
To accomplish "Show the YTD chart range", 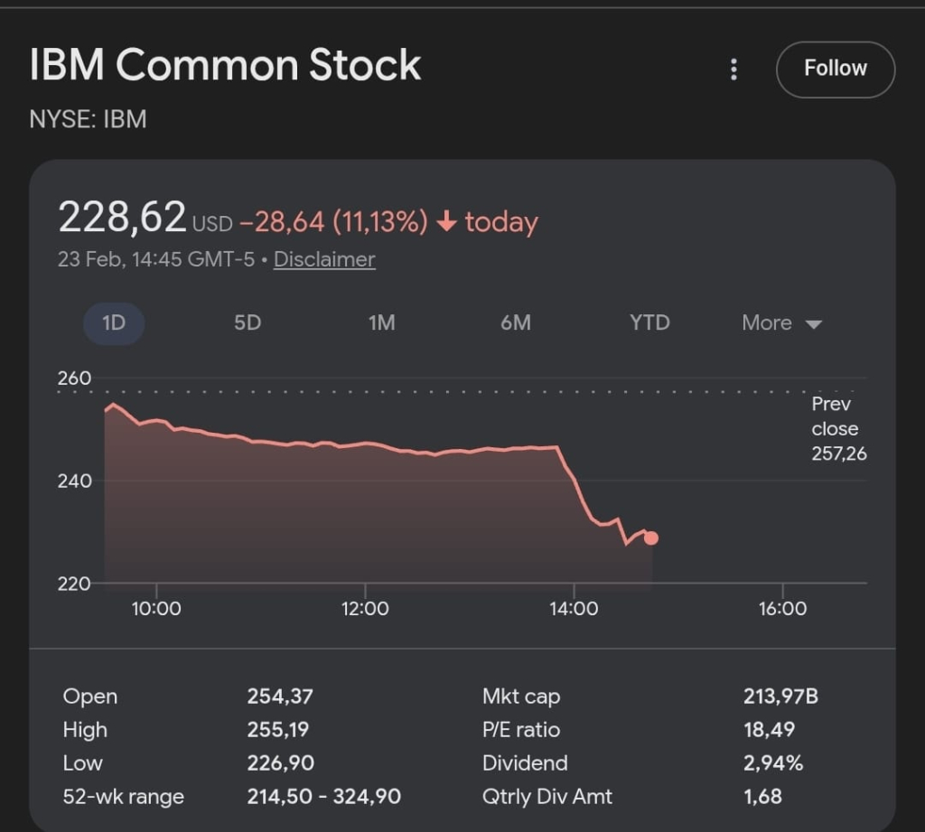I will 649,323.
